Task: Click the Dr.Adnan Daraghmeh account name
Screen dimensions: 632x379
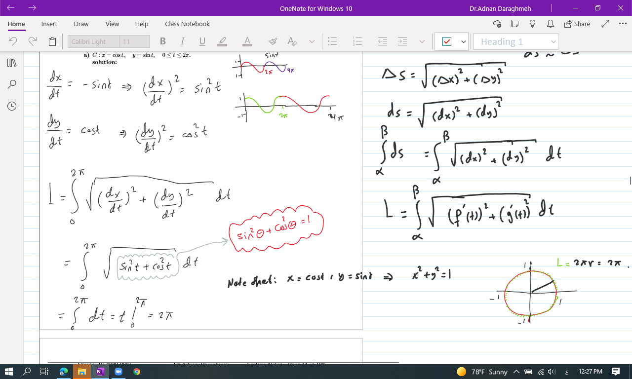Action: [x=501, y=8]
